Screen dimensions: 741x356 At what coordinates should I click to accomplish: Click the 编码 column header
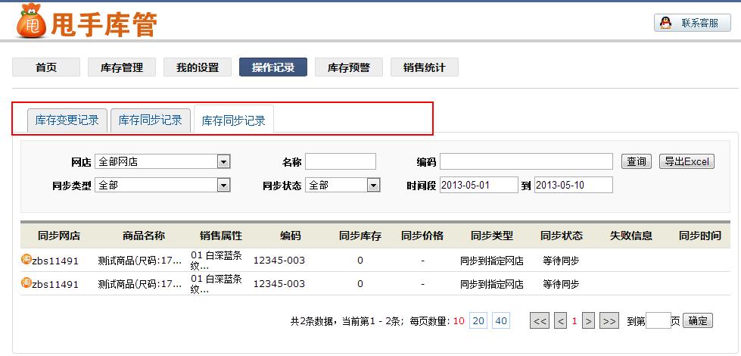click(x=290, y=236)
